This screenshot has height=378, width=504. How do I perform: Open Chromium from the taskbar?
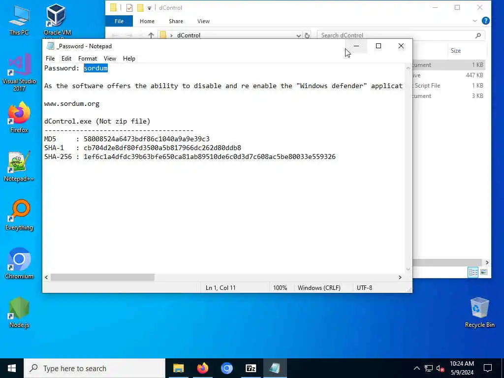pos(226,368)
